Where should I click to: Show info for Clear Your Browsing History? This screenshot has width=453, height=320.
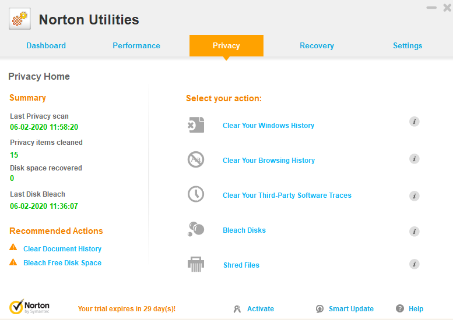[x=415, y=159]
